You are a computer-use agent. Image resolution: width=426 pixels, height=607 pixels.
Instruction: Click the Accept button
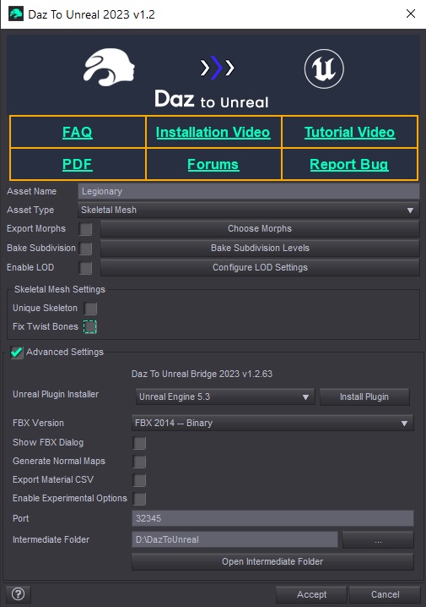pos(311,594)
